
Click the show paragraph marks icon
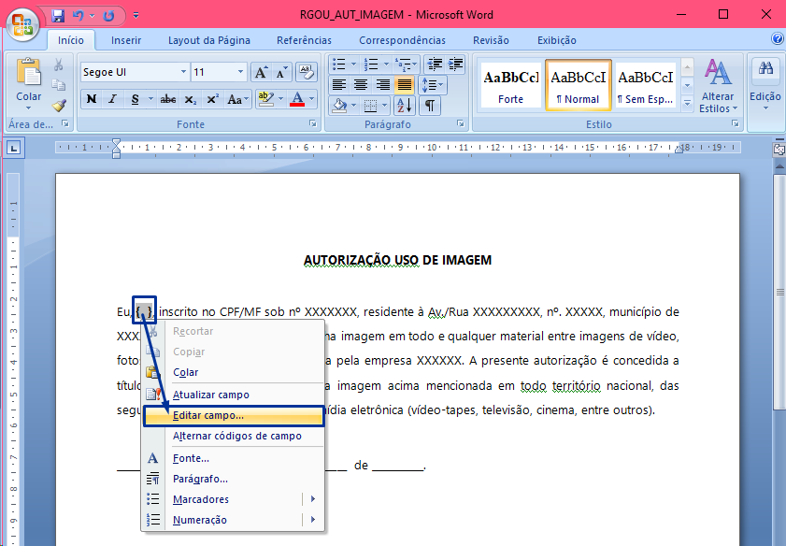[431, 106]
